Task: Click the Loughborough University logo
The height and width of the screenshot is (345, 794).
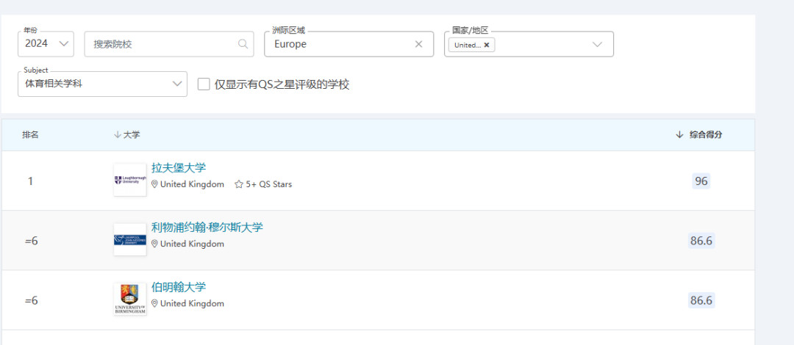Action: click(x=130, y=180)
